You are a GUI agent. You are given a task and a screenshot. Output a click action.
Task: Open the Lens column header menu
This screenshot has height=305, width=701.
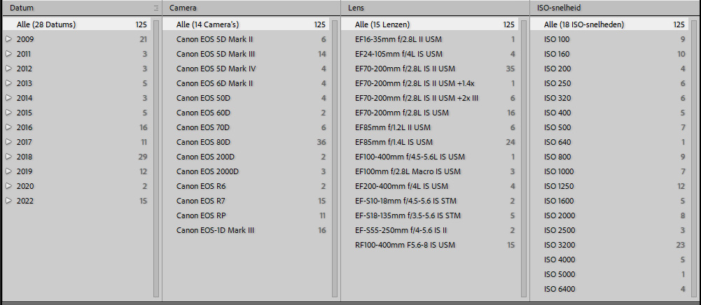356,8
